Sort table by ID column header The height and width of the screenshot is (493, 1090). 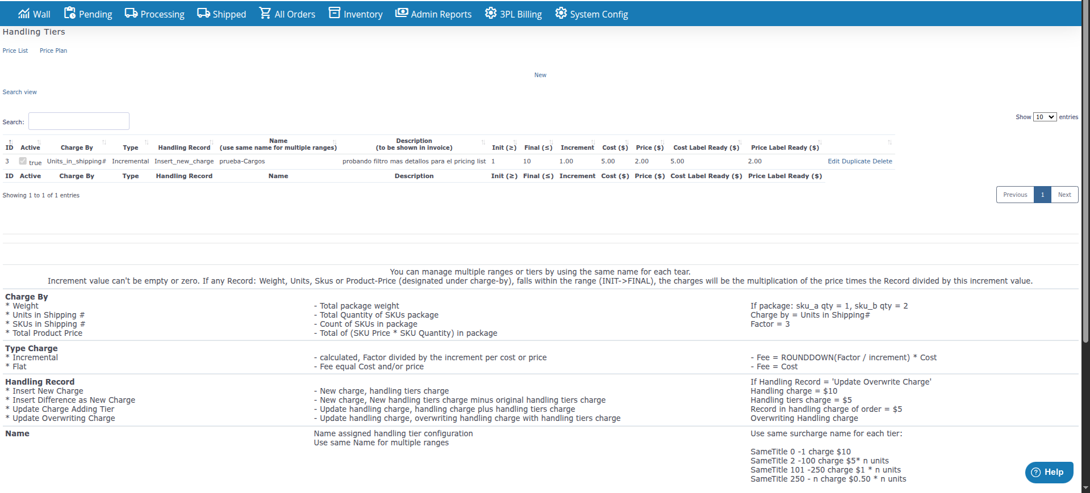[x=10, y=147]
